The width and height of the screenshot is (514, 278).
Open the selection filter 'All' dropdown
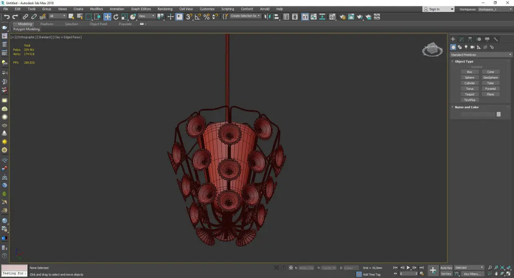(x=57, y=16)
